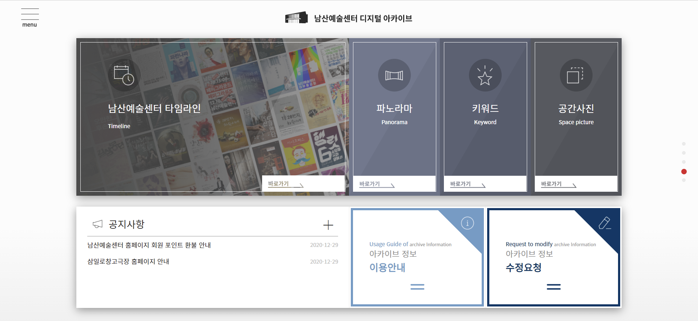Click the Panorama icon
Viewport: 698px width, 321px height.
tap(394, 75)
